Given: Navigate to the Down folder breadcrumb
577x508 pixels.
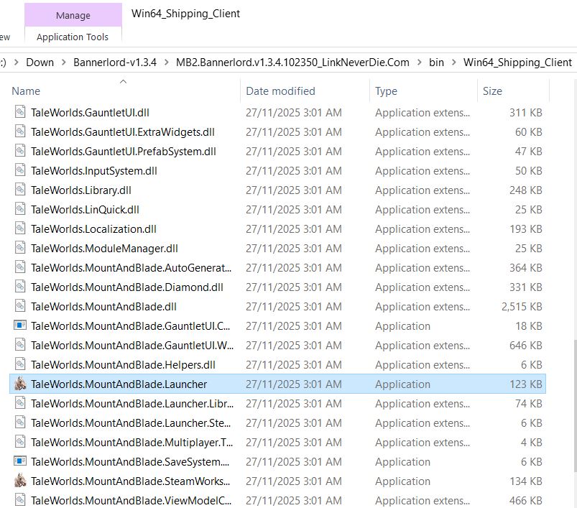Looking at the screenshot, I should pos(40,63).
